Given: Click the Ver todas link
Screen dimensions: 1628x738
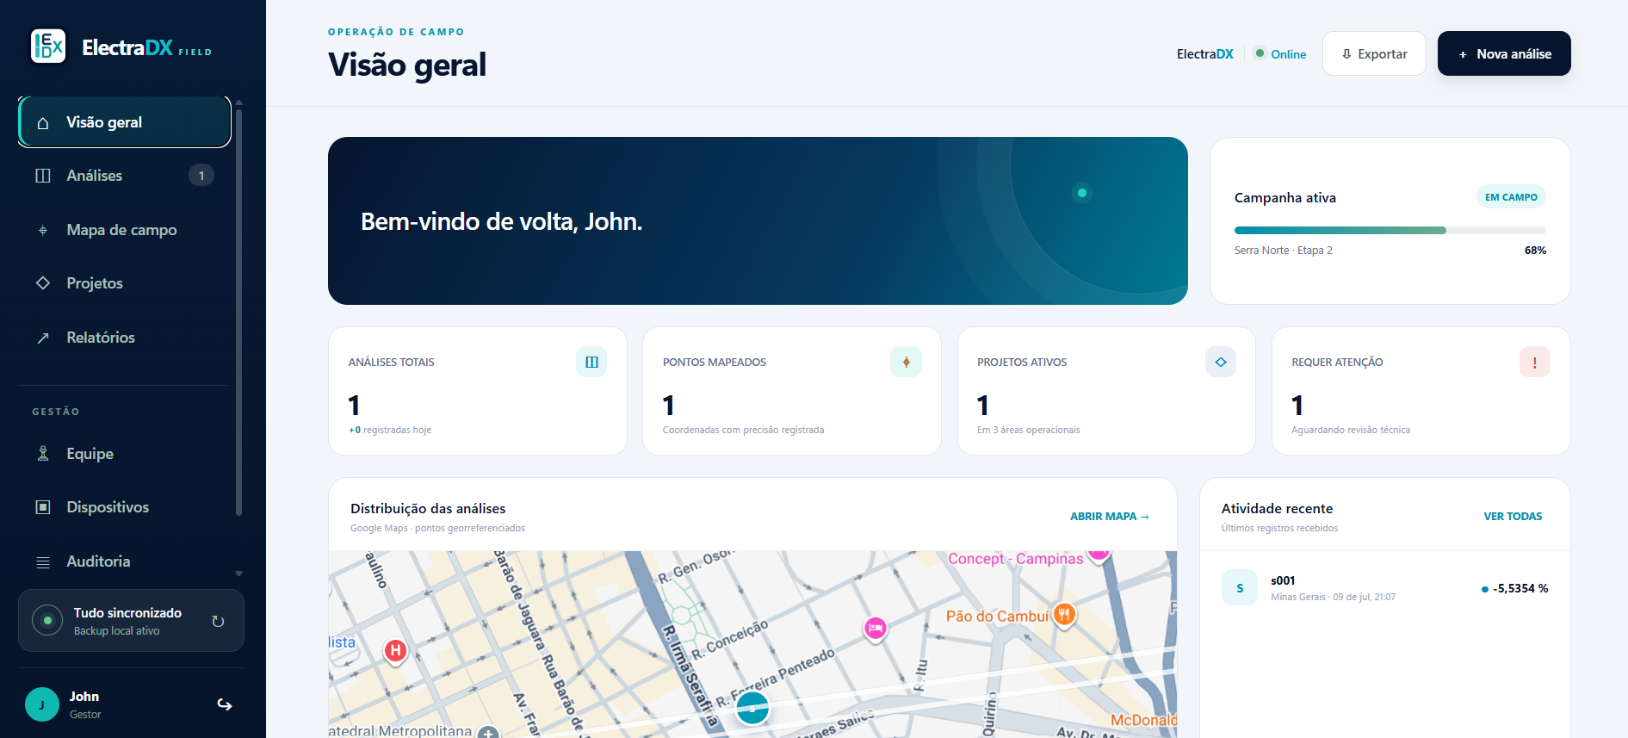Looking at the screenshot, I should pos(1513,517).
